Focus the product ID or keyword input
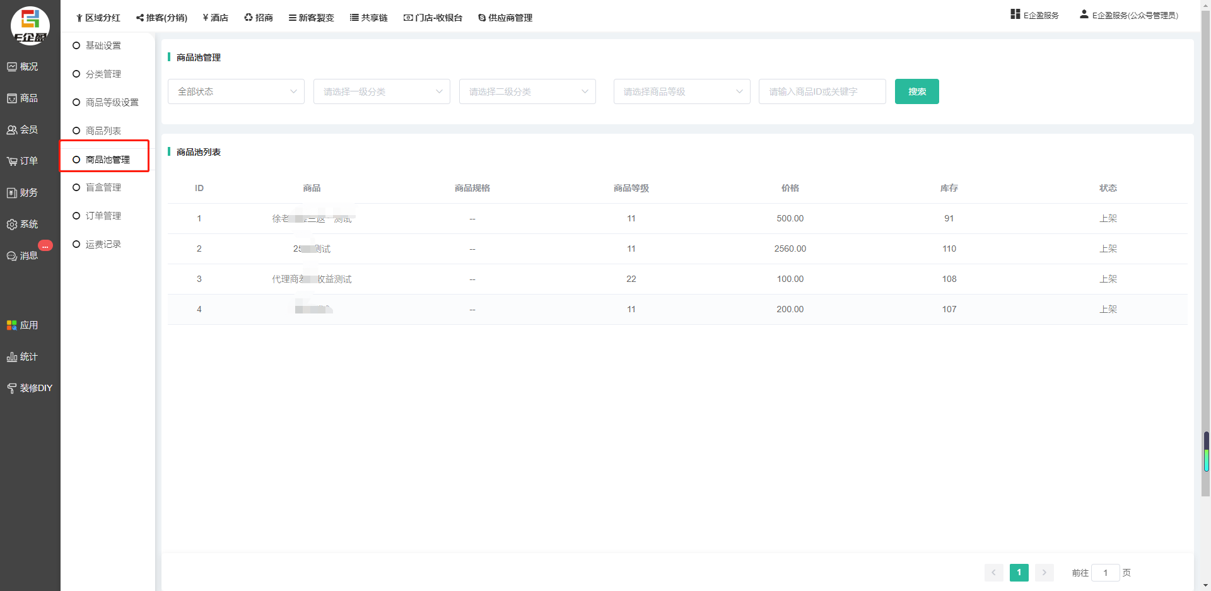Viewport: 1211px width, 591px height. point(822,91)
